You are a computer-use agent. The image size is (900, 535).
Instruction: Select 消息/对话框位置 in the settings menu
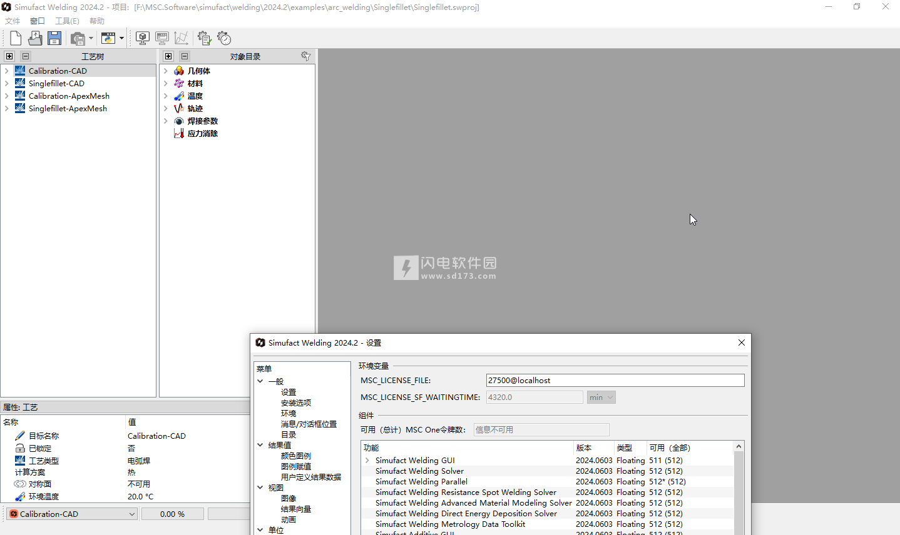[x=309, y=424]
